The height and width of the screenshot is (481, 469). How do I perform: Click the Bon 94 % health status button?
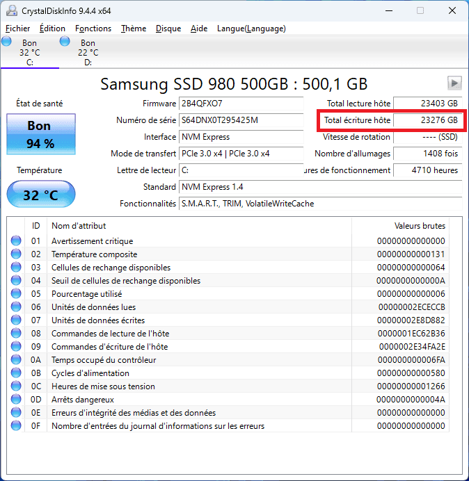pyautogui.click(x=41, y=134)
